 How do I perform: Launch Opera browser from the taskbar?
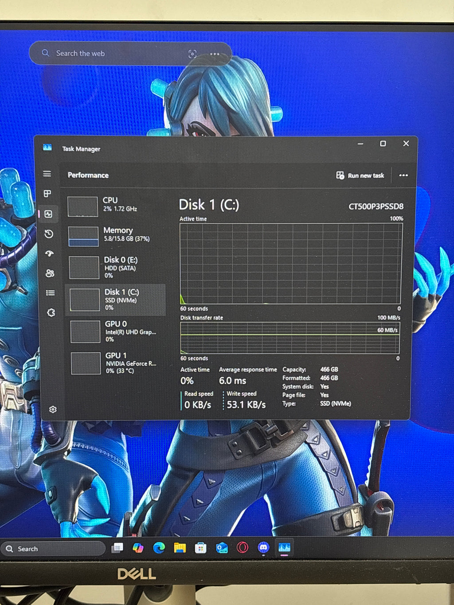(x=243, y=548)
